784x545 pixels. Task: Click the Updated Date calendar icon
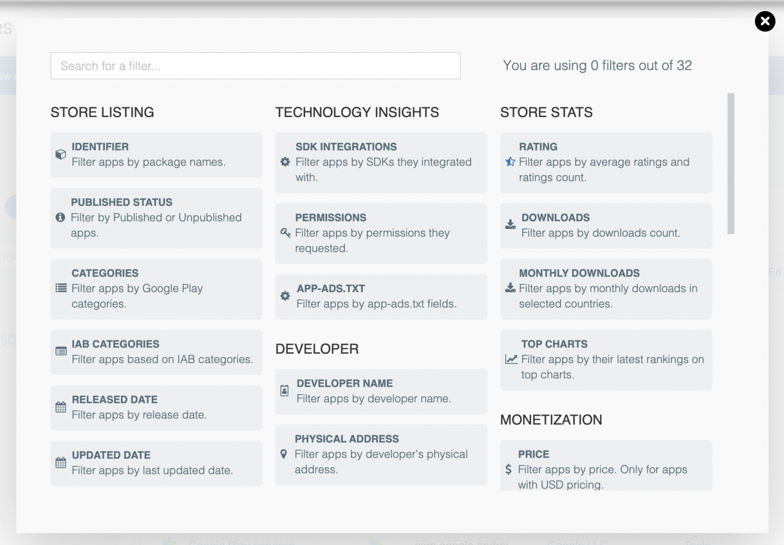pos(61,463)
